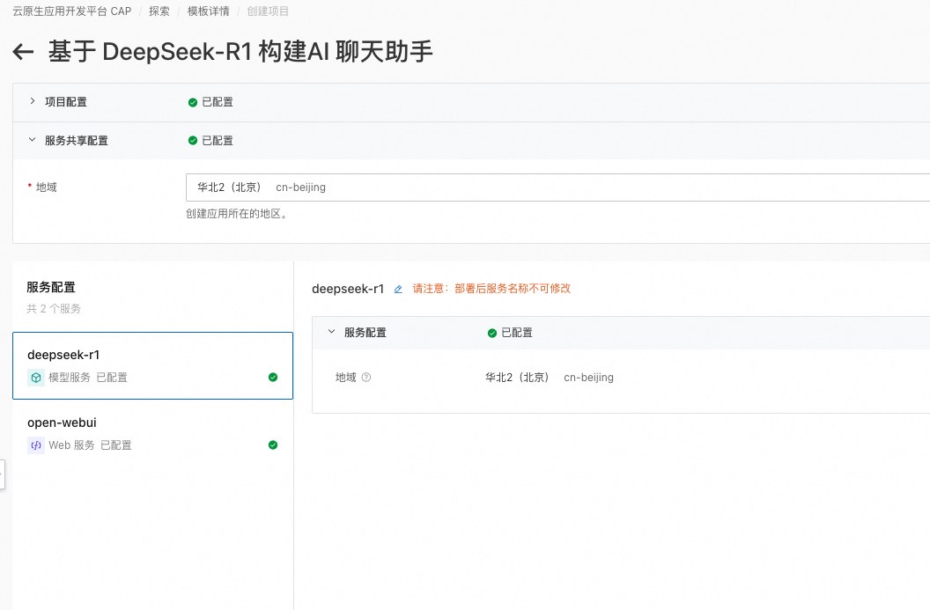This screenshot has width=930, height=610.
Task: Click the page title 基于 DeepSeek-R1 构建AI 聊天助手
Action: pyautogui.click(x=240, y=52)
